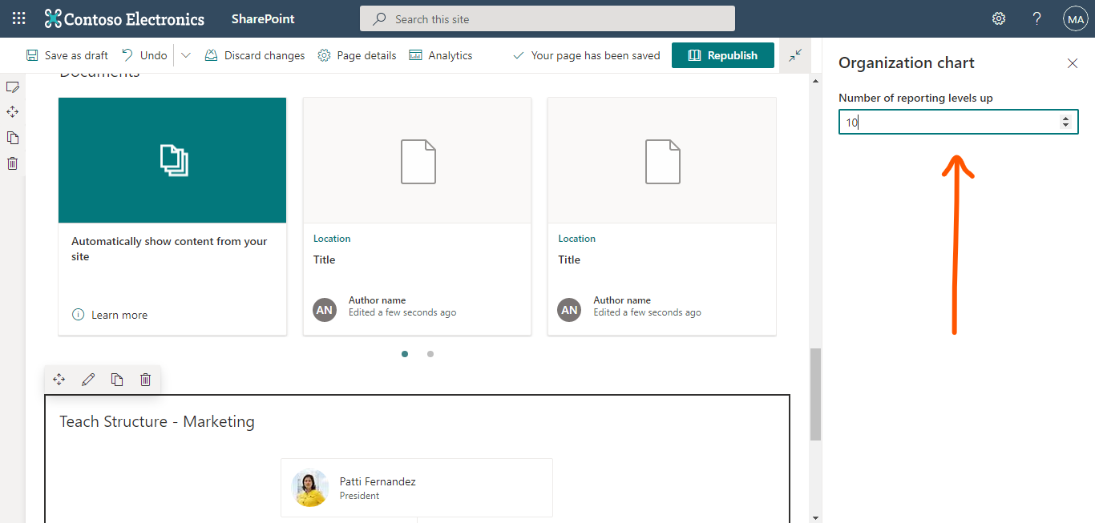This screenshot has height=523, width=1095.
Task: Click the app launcher waffle icon
Action: coord(18,18)
